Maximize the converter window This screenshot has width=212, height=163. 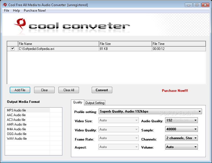pyautogui.click(x=197, y=5)
